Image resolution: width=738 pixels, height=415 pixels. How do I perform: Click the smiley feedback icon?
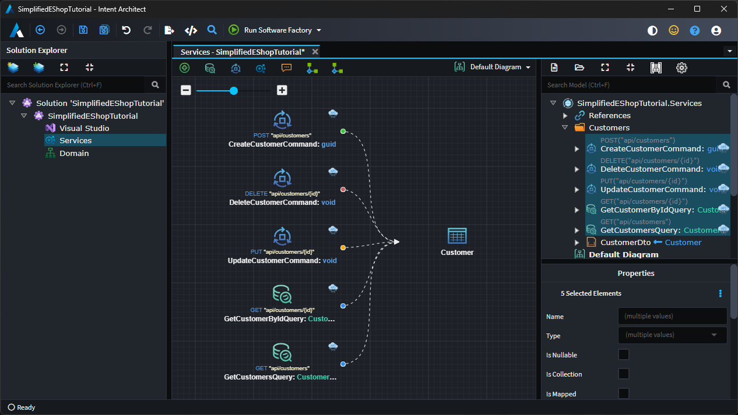click(674, 30)
